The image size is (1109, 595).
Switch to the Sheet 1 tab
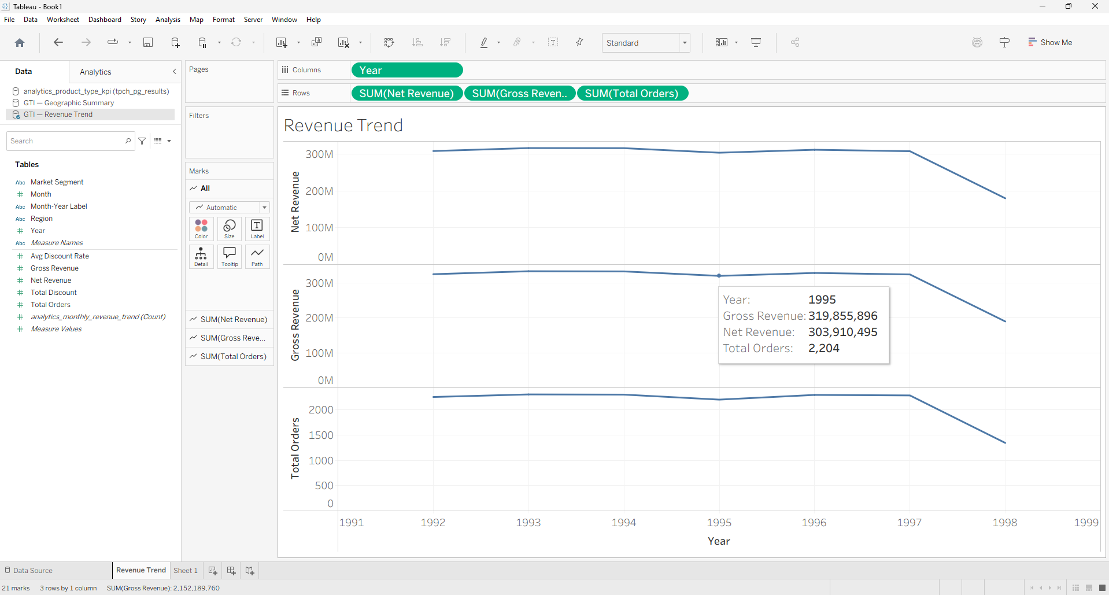(186, 570)
